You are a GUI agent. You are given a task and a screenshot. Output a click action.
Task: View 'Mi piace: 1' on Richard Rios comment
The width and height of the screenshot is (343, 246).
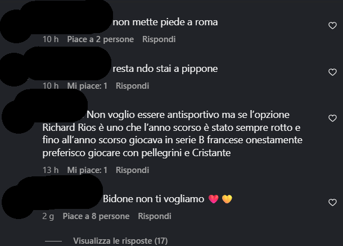pos(87,170)
